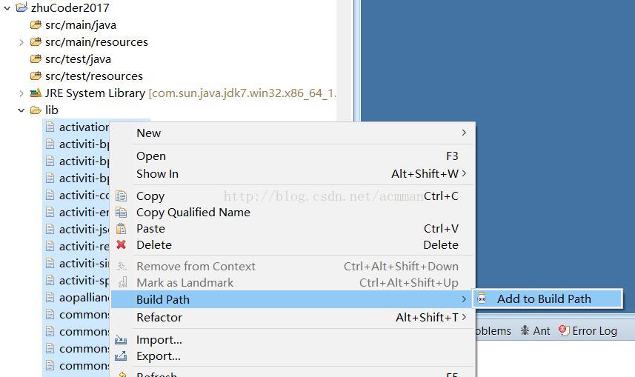The image size is (635, 377).
Task: Click the Error Log tab icon
Action: [x=564, y=330]
